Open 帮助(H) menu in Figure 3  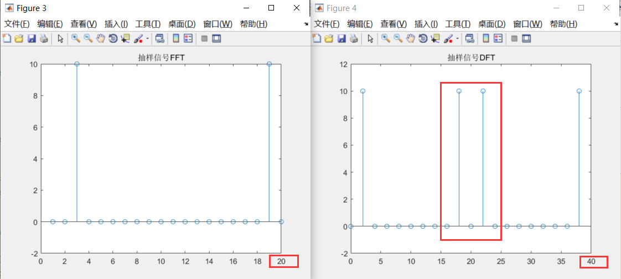coord(253,24)
